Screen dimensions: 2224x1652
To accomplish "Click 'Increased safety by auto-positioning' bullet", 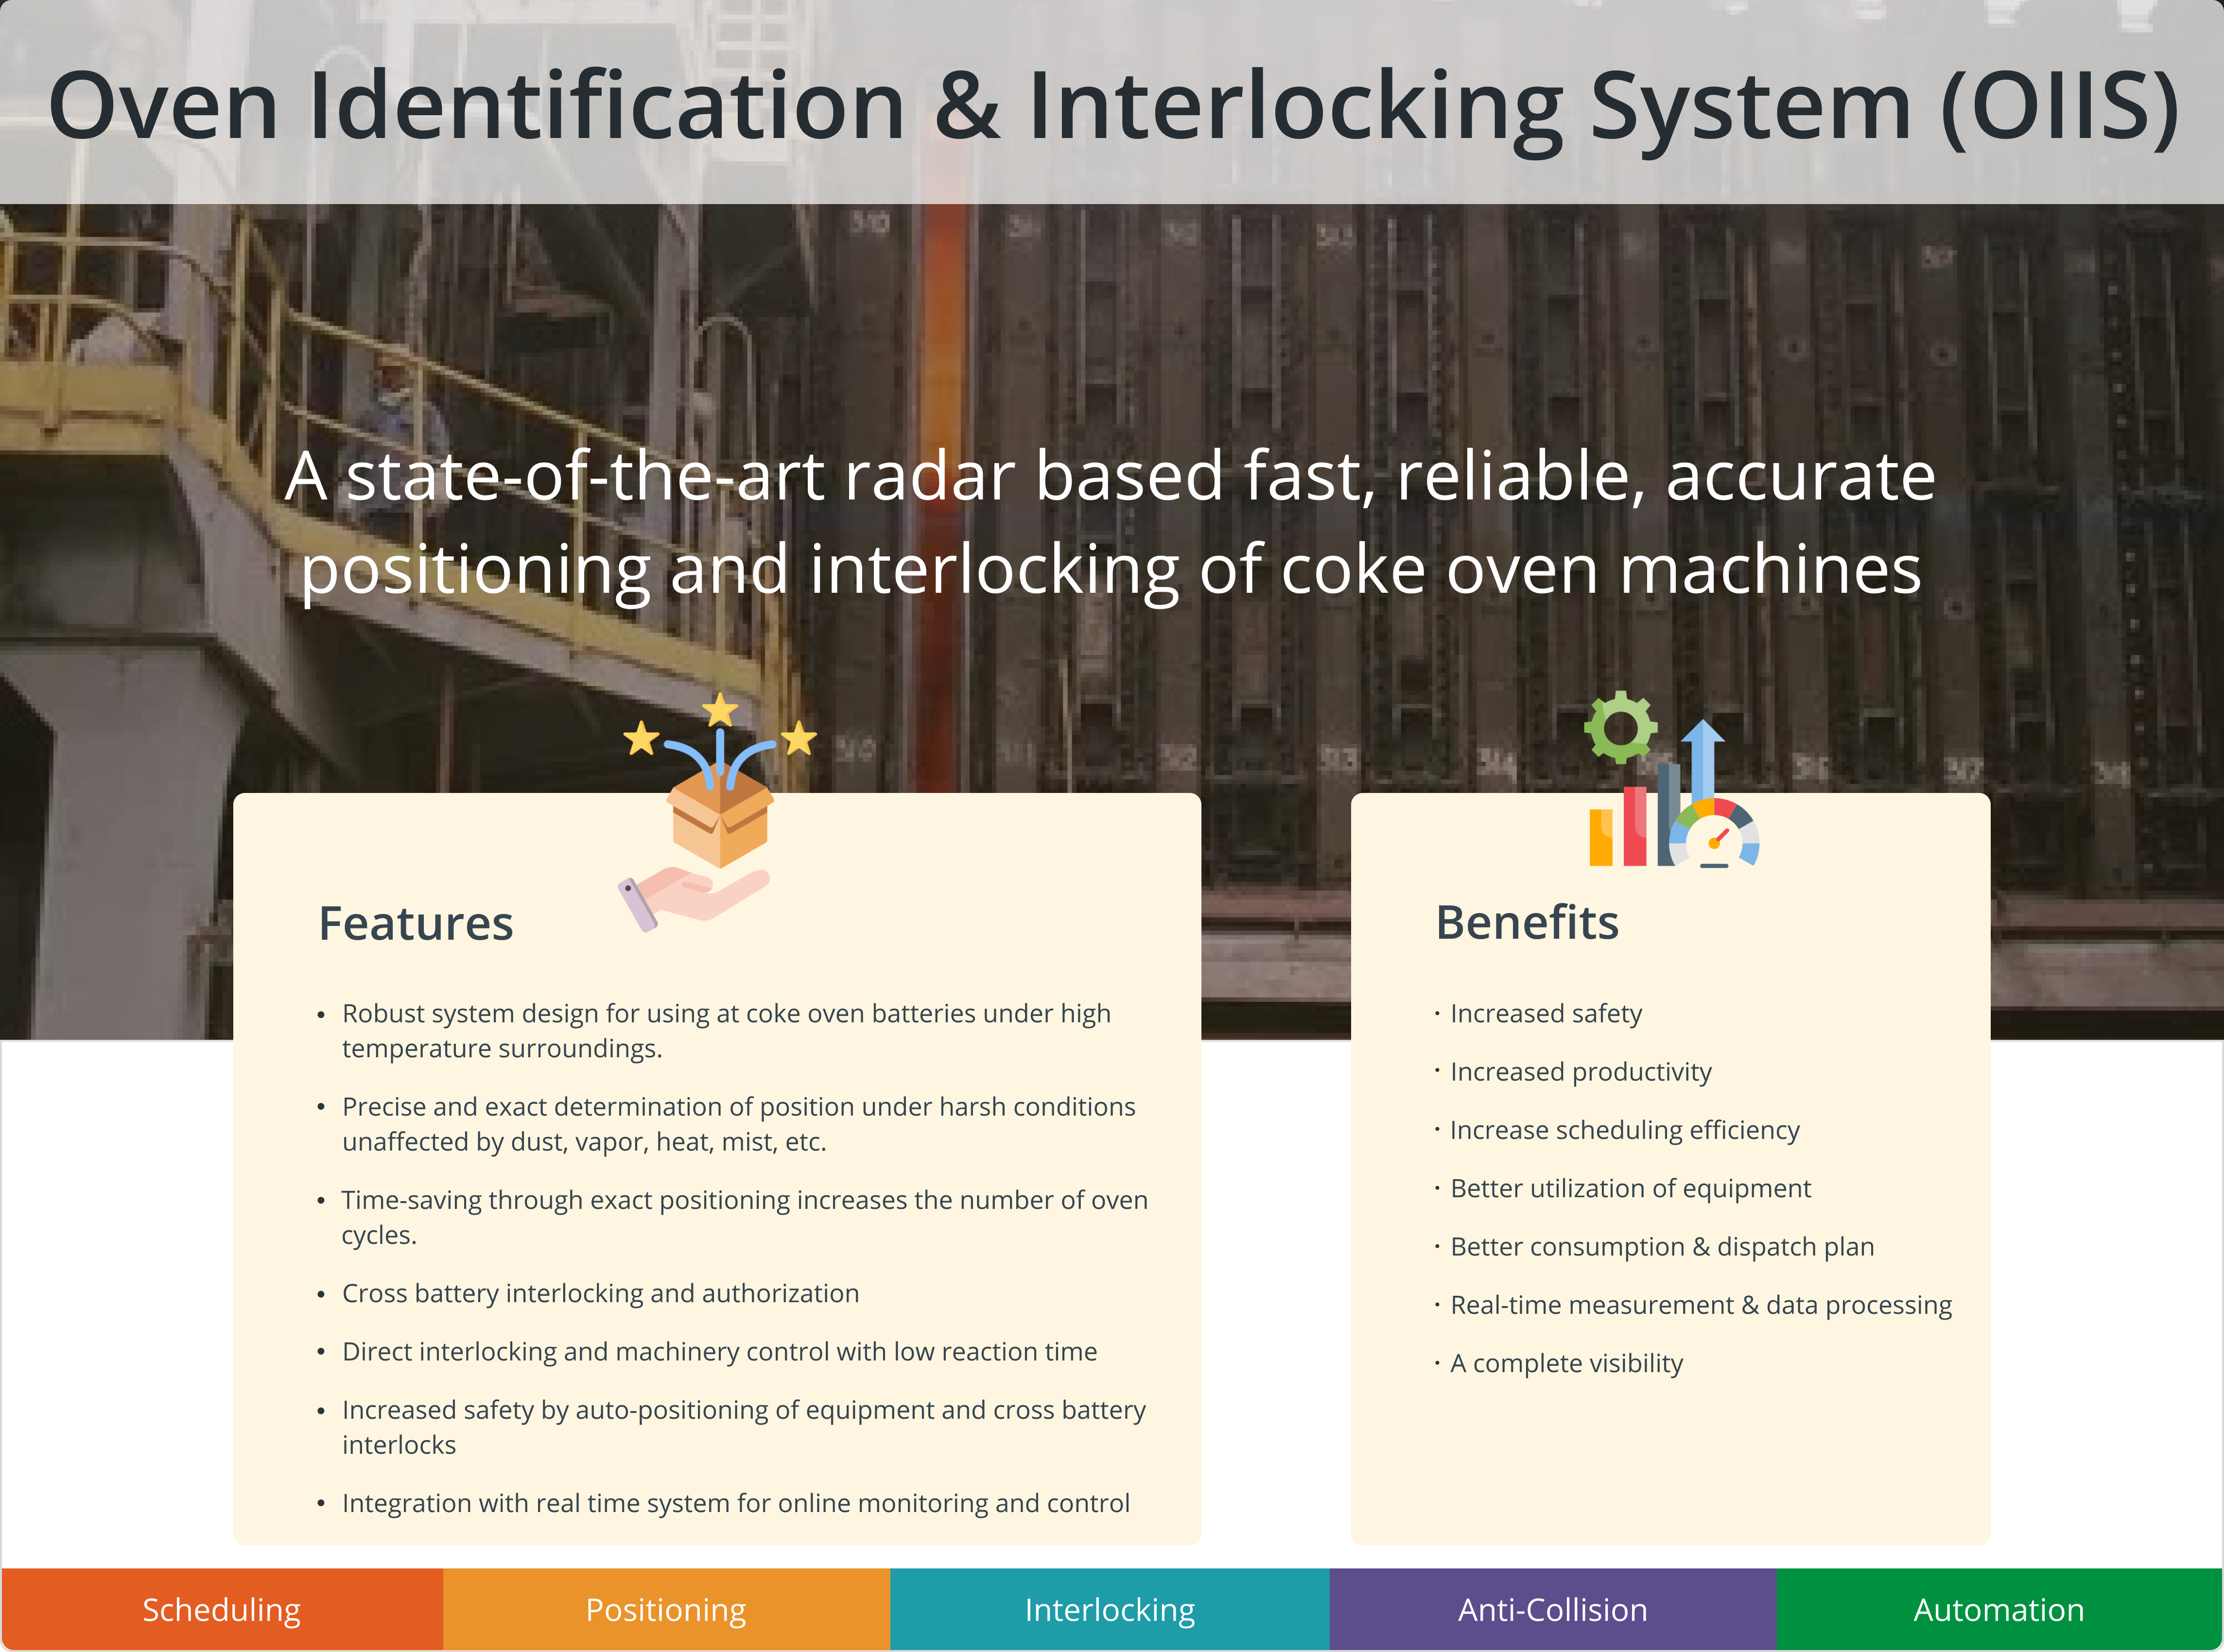I will 744,1427.
